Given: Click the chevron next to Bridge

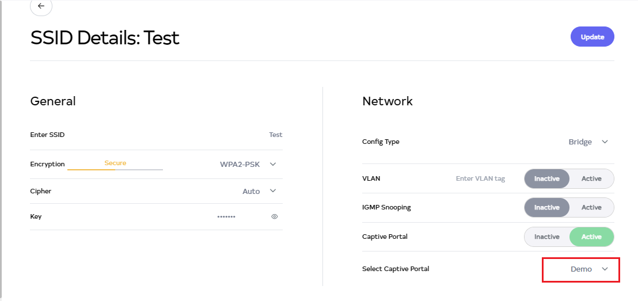Looking at the screenshot, I should coord(605,142).
